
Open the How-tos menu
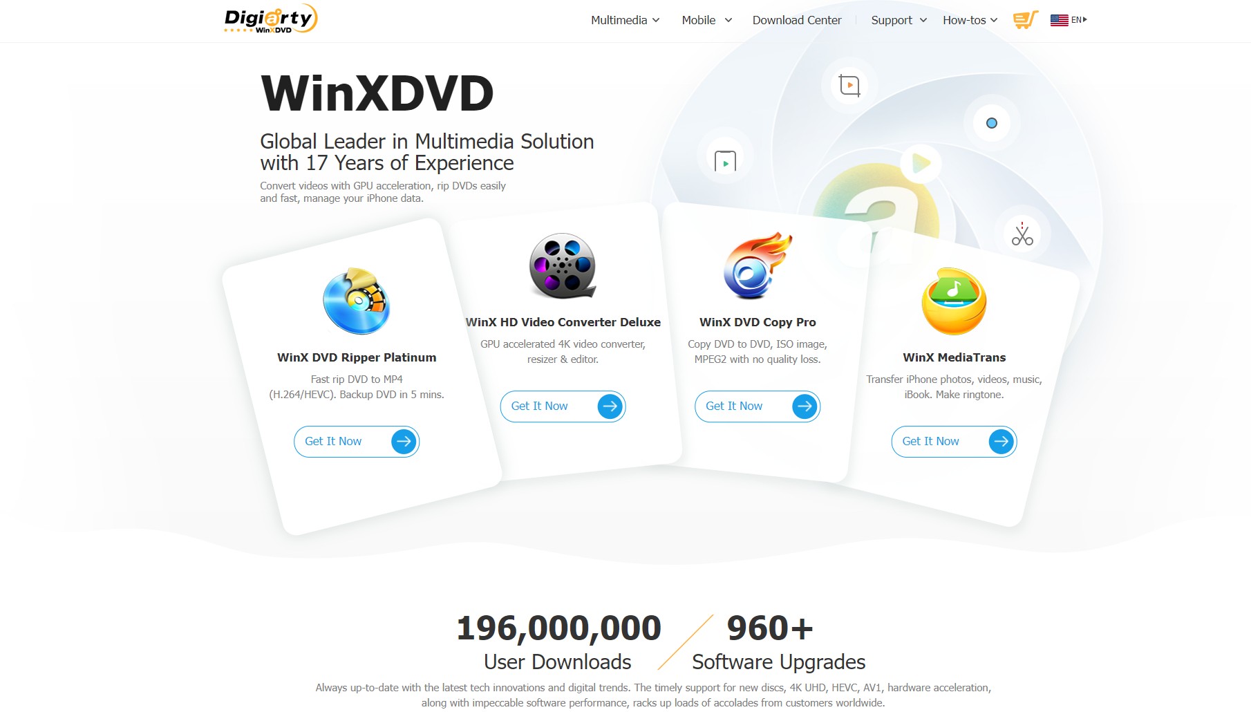970,20
